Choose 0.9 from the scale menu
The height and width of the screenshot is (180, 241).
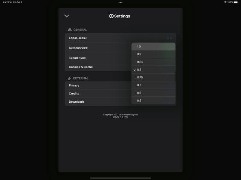pyautogui.click(x=153, y=54)
